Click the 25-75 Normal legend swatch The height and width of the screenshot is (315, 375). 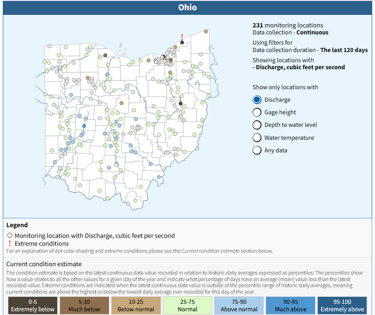coord(187,305)
